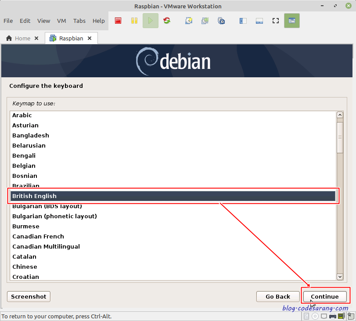Open the VM menu
The height and width of the screenshot is (321, 356).
click(x=61, y=21)
